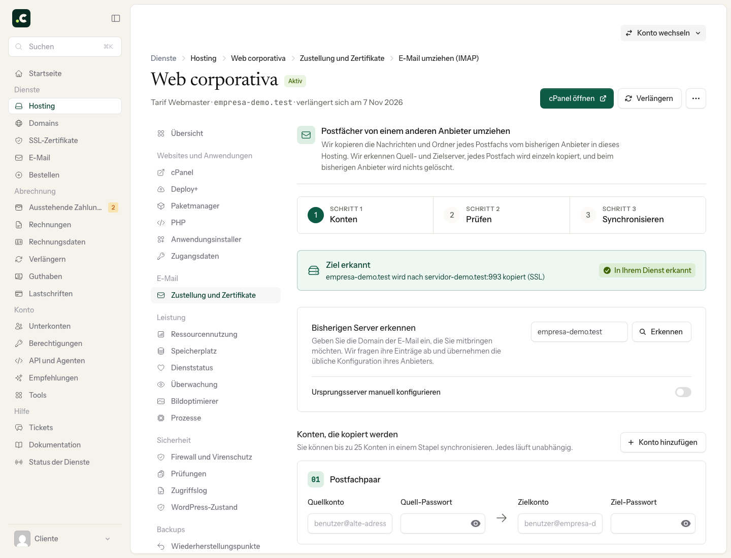
Task: Click the Speicherplatz database icon
Action: click(x=161, y=351)
